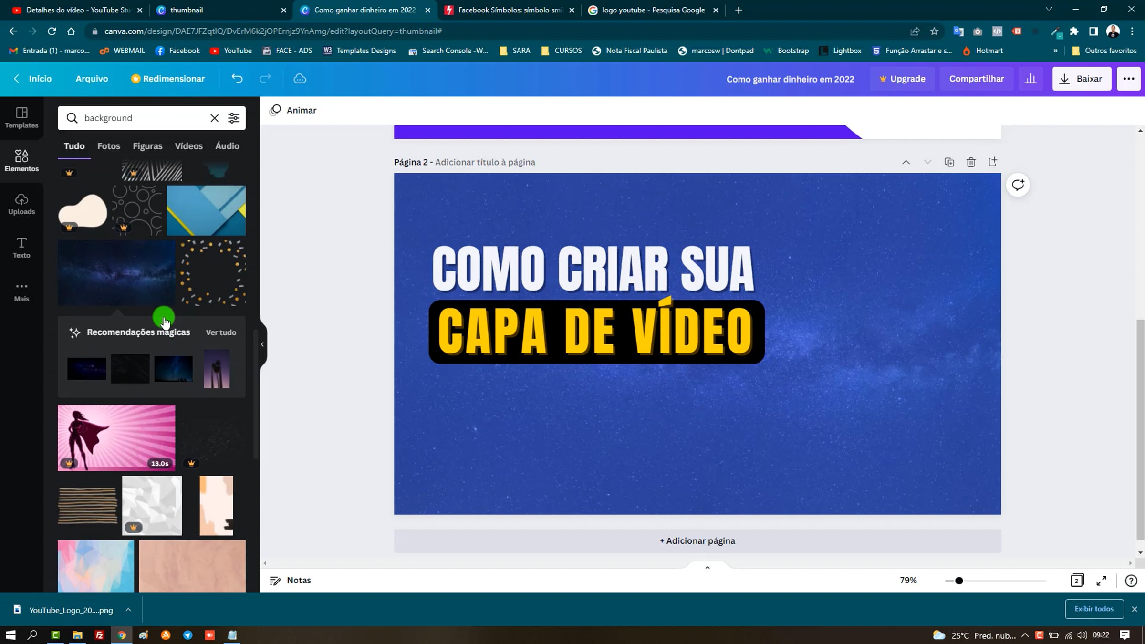Click Ver tudo in magic recommendations
Viewport: 1145px width, 644px height.
coord(220,332)
